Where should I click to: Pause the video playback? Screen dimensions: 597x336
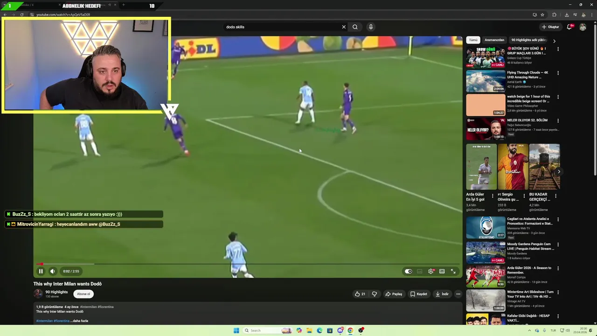click(x=41, y=271)
